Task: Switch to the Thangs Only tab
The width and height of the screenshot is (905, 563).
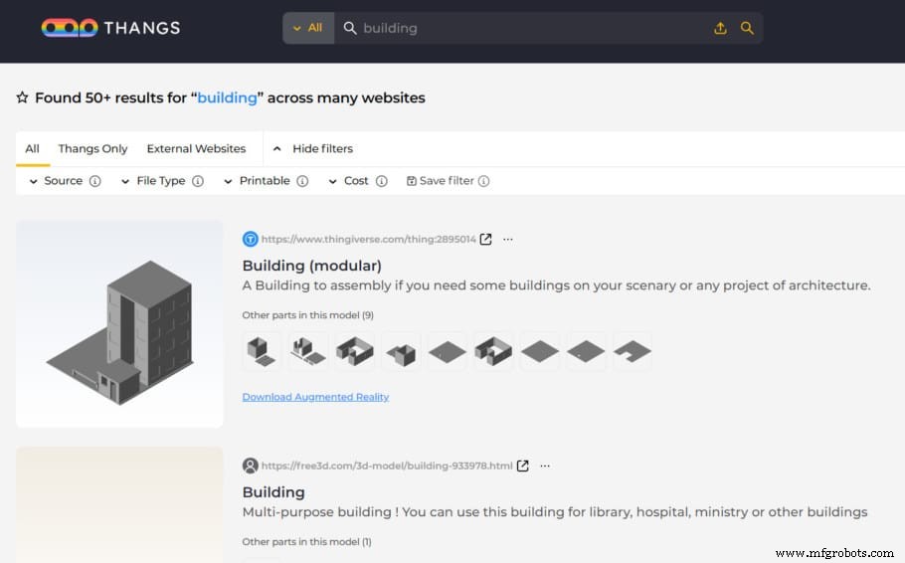Action: point(92,148)
